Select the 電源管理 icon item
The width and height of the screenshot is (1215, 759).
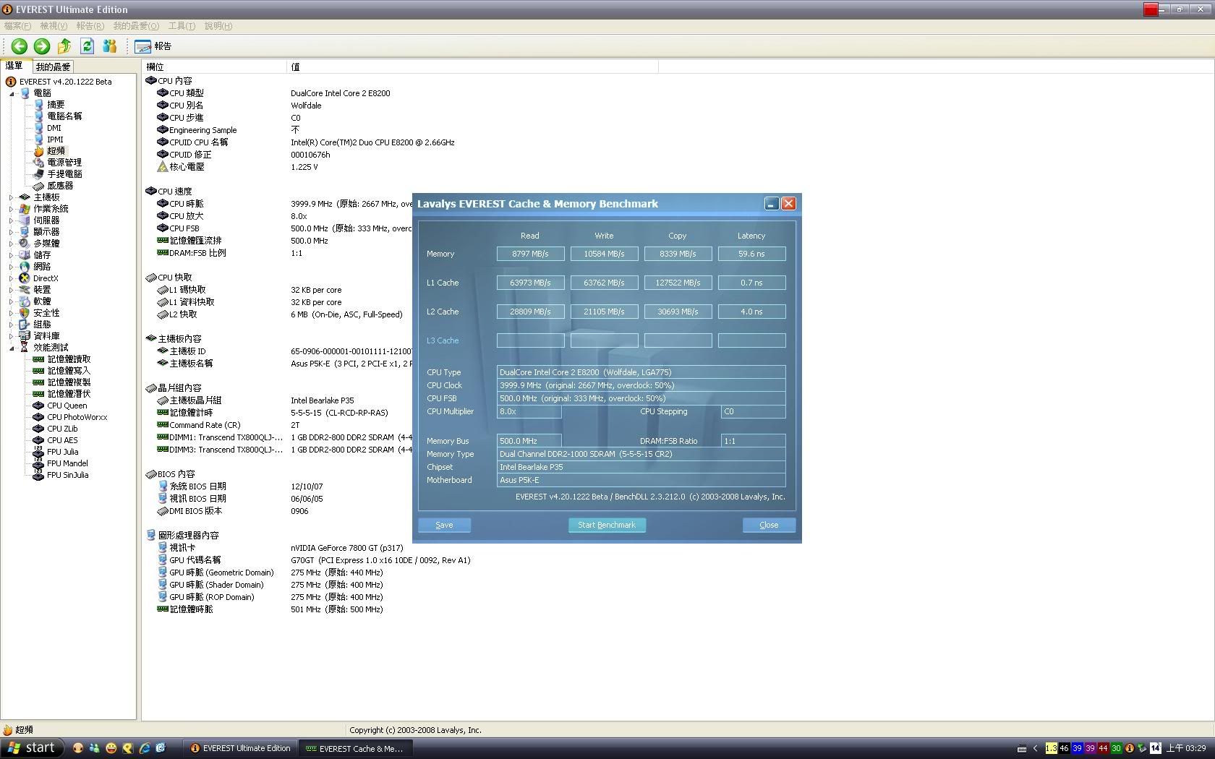point(38,163)
